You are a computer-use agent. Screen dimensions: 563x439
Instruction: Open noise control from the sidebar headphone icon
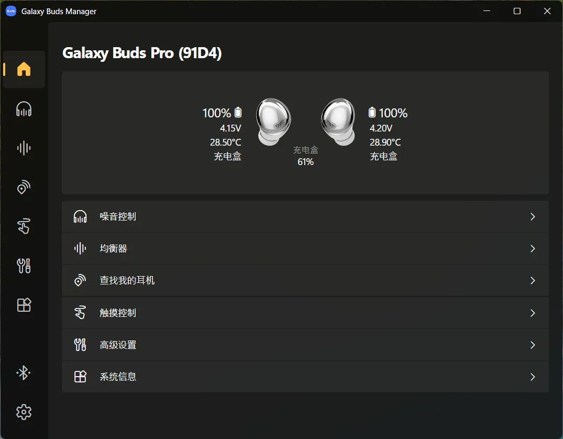click(x=24, y=109)
